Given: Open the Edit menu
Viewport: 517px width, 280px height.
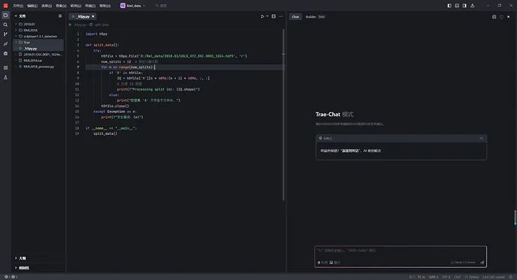Looking at the screenshot, I should pos(32,5).
